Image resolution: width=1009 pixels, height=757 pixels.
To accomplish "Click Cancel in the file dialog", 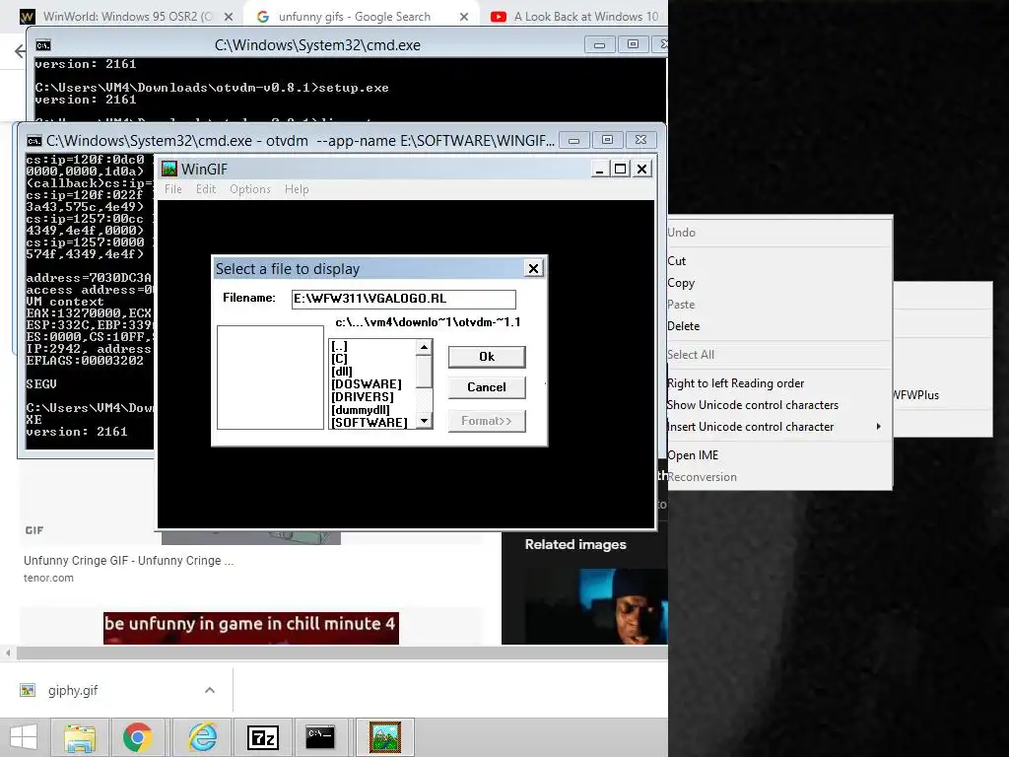I will coord(487,386).
